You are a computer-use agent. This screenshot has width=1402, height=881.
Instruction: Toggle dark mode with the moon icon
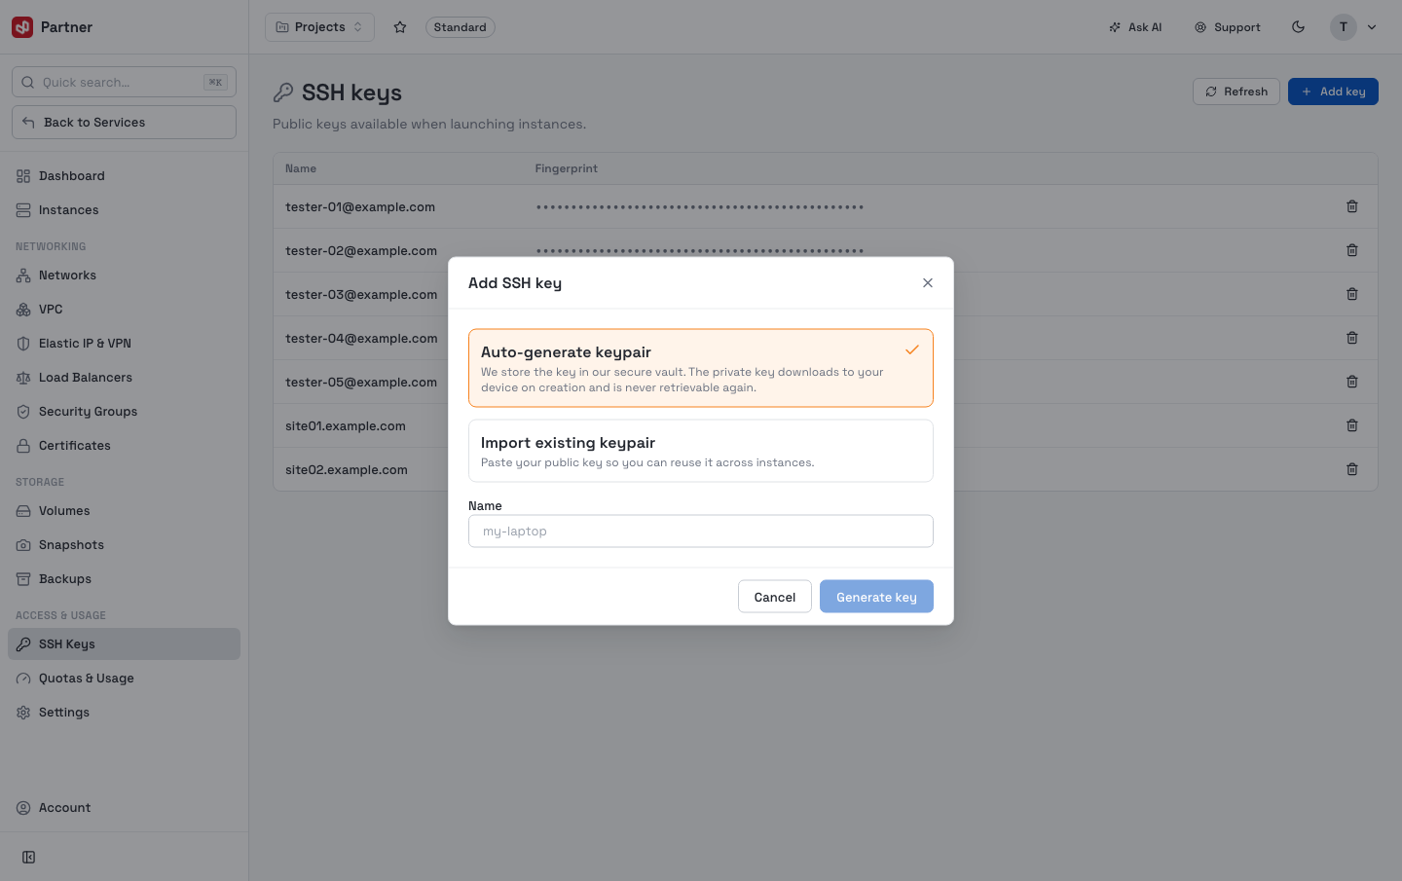click(x=1298, y=27)
